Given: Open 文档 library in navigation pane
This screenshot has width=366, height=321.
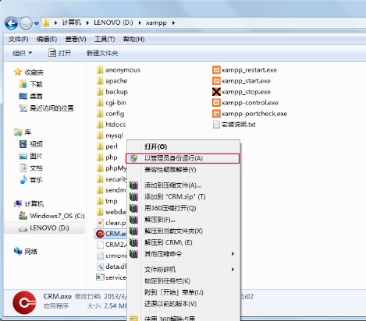Looking at the screenshot, I should click(31, 168).
